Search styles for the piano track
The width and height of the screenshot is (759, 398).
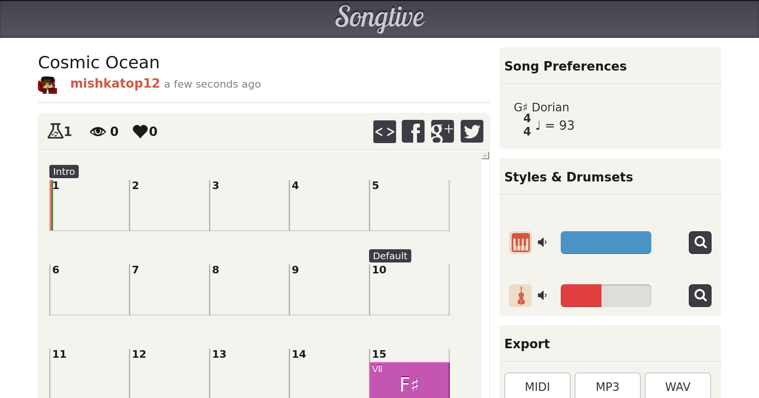(x=700, y=243)
